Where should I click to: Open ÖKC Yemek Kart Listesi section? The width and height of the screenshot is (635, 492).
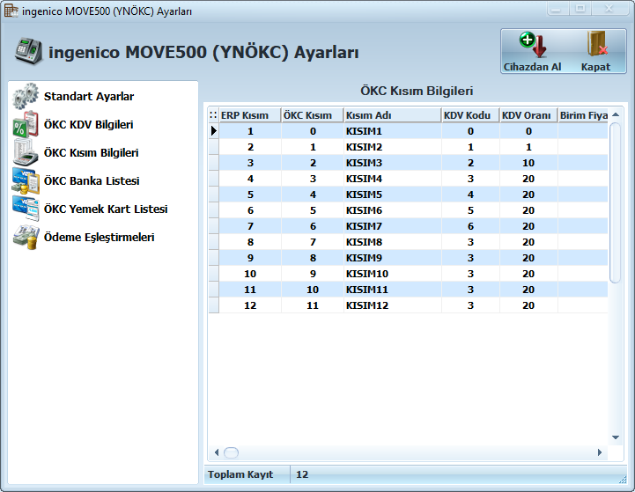pos(106,209)
